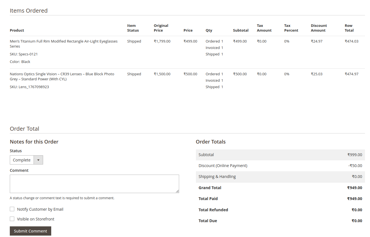Click the SKU Lens_1767098923 text
370x237 pixels.
tap(29, 87)
